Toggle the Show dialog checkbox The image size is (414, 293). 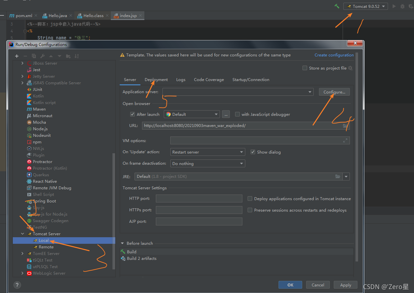click(x=253, y=152)
